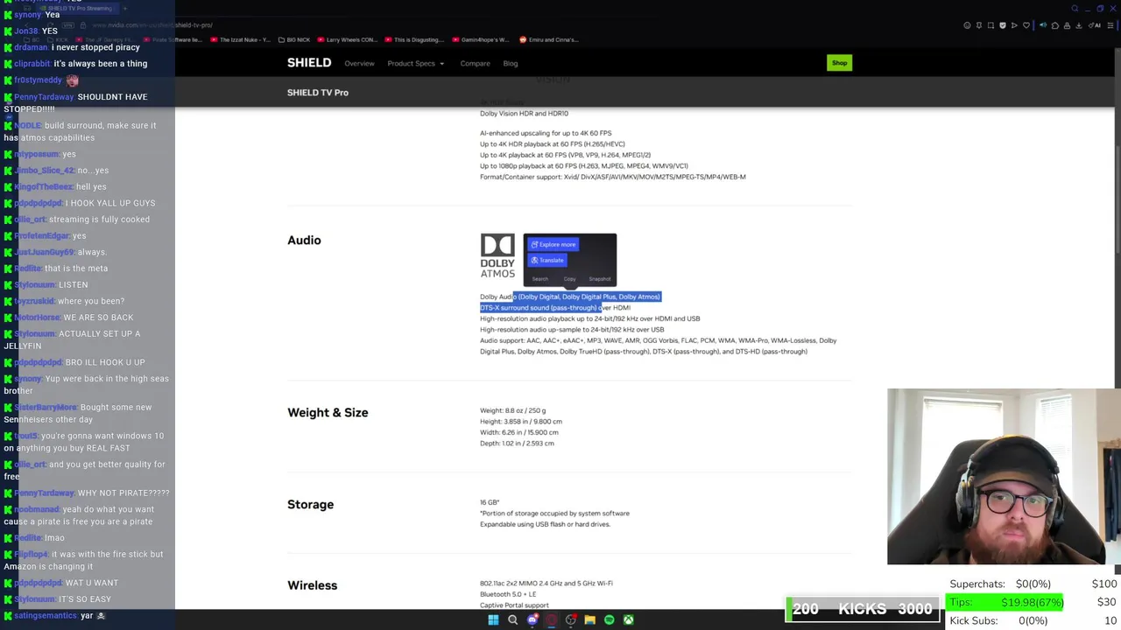
Task: Open 'Larry Wheels CON...' bookmark
Action: pos(347,39)
